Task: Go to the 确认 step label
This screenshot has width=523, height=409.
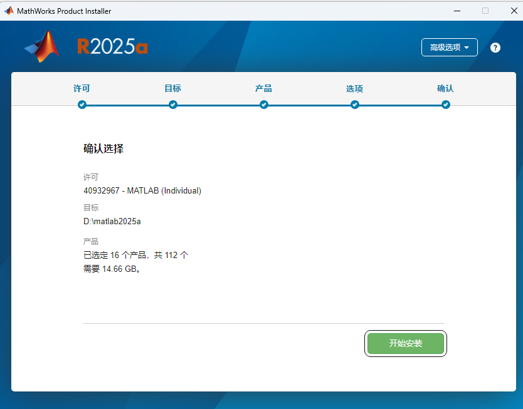Action: [445, 88]
